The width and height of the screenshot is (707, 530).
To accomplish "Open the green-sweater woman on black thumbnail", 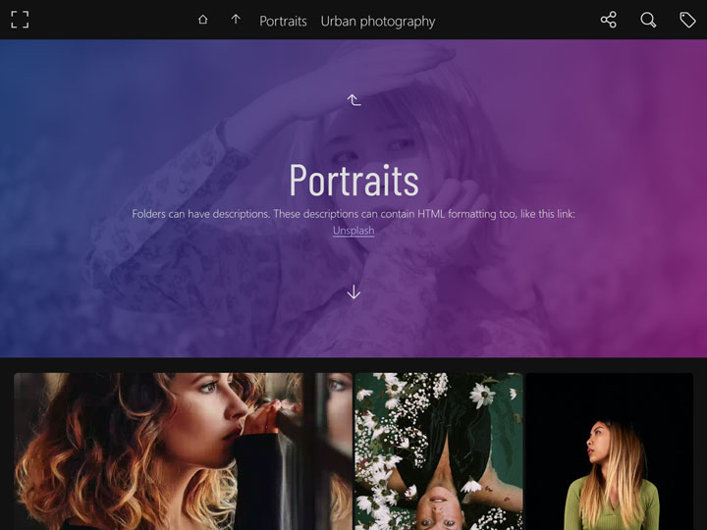I will (x=609, y=451).
